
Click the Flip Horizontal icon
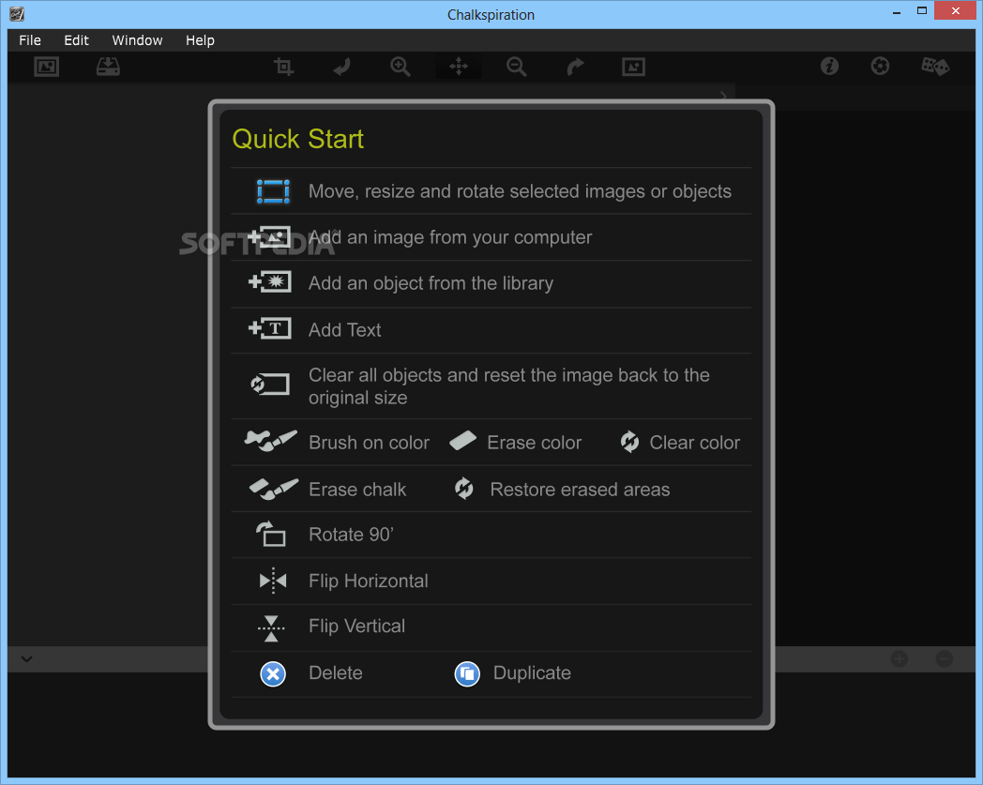(273, 581)
